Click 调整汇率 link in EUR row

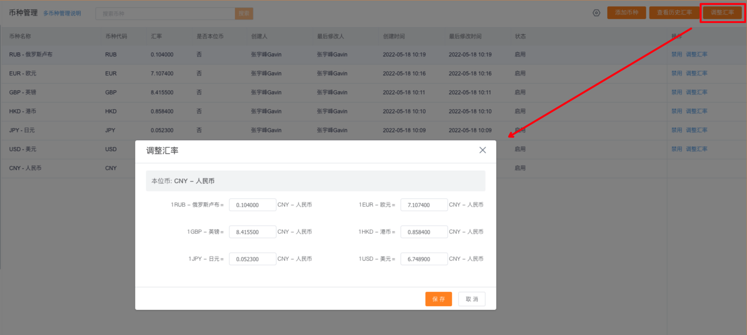coord(696,73)
